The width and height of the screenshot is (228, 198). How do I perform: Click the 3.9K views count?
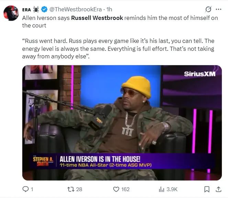click(x=172, y=189)
